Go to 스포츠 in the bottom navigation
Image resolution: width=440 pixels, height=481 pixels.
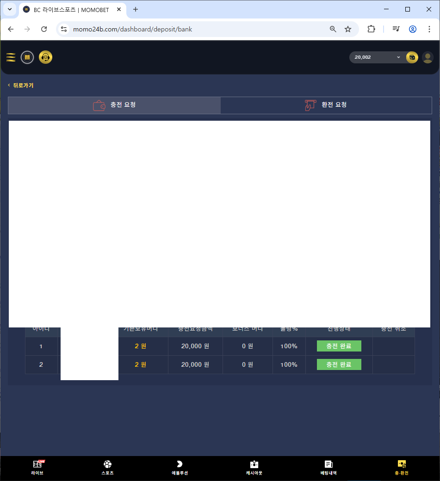[x=107, y=468]
